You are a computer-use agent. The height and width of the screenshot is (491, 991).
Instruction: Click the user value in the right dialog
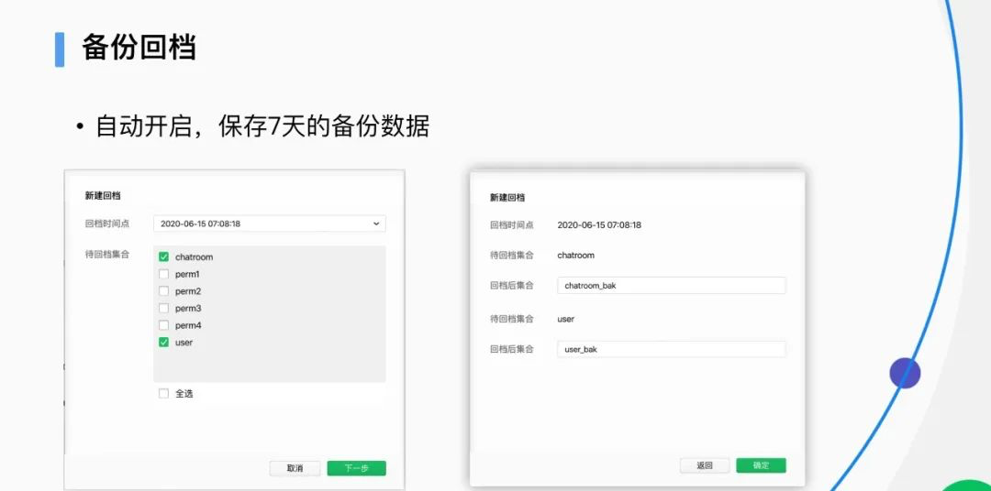point(565,319)
